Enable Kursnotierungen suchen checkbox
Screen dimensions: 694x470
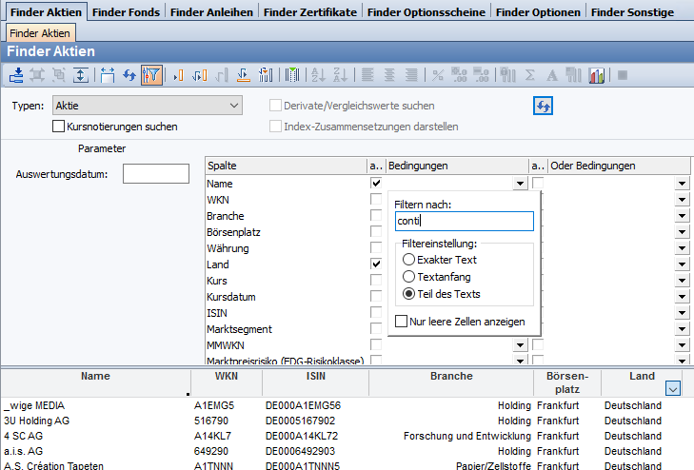tap(58, 126)
